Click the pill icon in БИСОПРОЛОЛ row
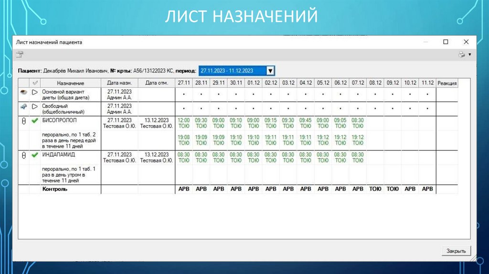Screen dimensions: 489x274 (x=24, y=121)
